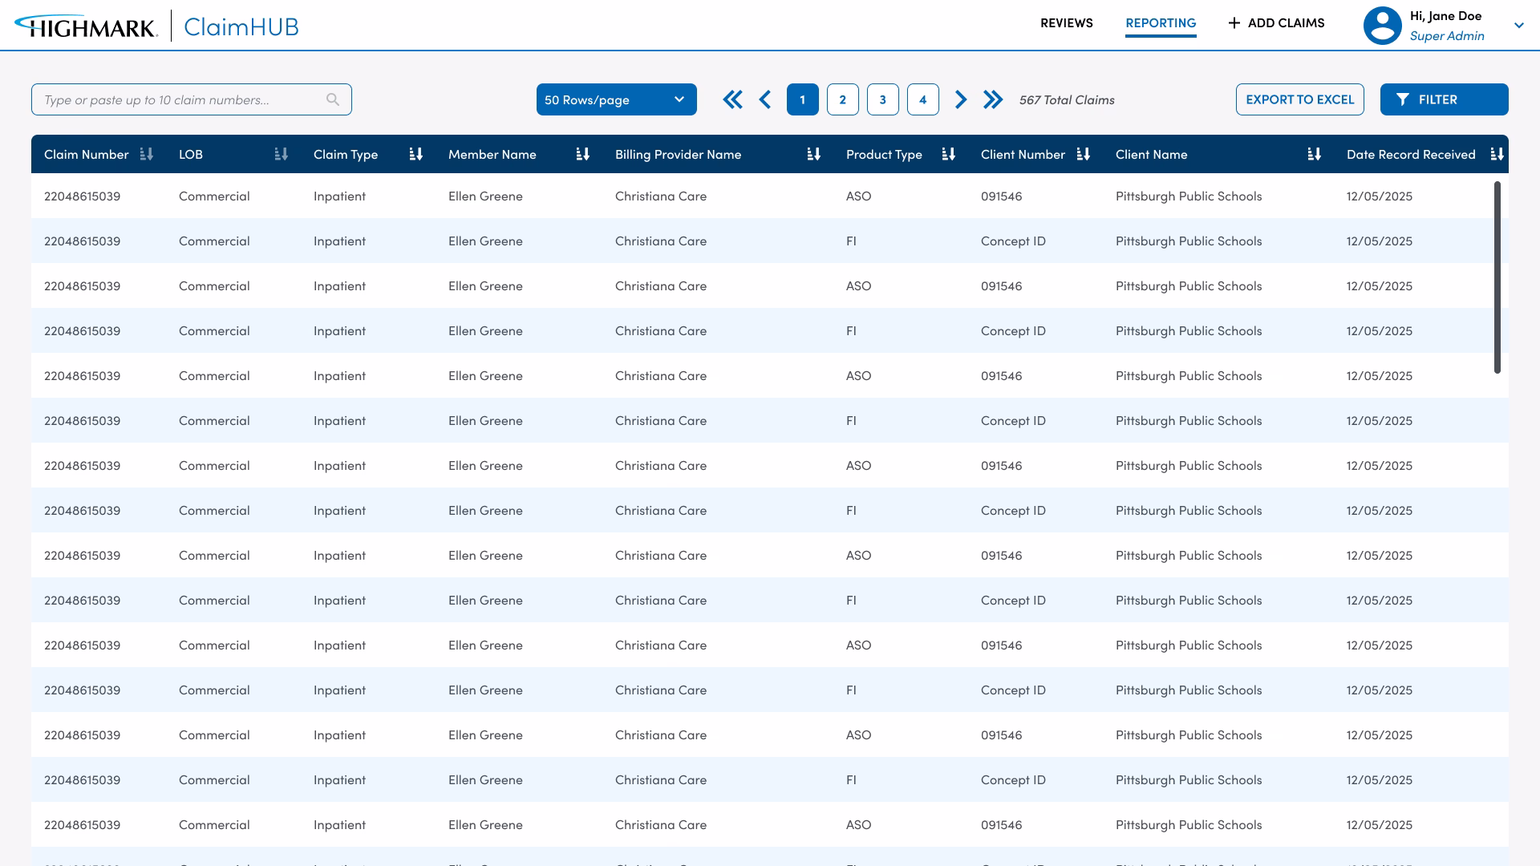Expand the user account menu chevron
Screen dimensions: 1540x866
coord(1518,26)
